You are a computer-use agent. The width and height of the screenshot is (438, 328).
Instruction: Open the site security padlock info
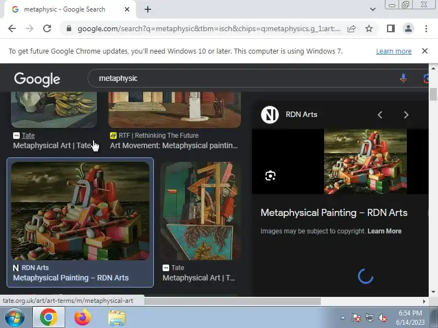(x=69, y=28)
